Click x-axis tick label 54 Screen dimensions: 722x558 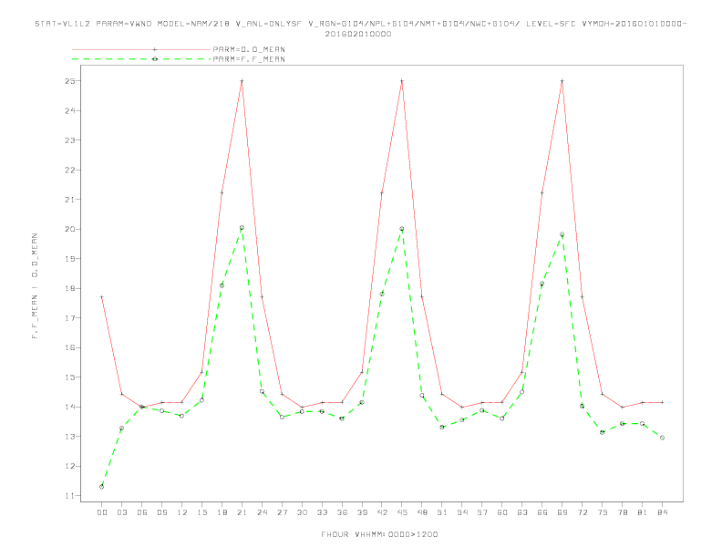click(462, 512)
